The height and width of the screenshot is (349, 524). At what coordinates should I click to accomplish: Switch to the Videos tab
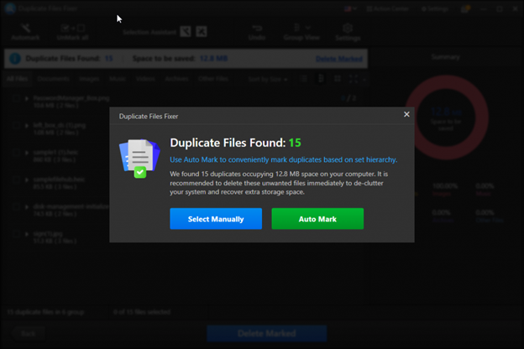point(145,79)
